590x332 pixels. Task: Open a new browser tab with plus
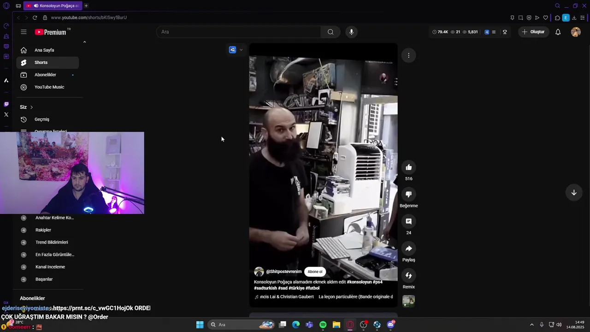click(86, 6)
